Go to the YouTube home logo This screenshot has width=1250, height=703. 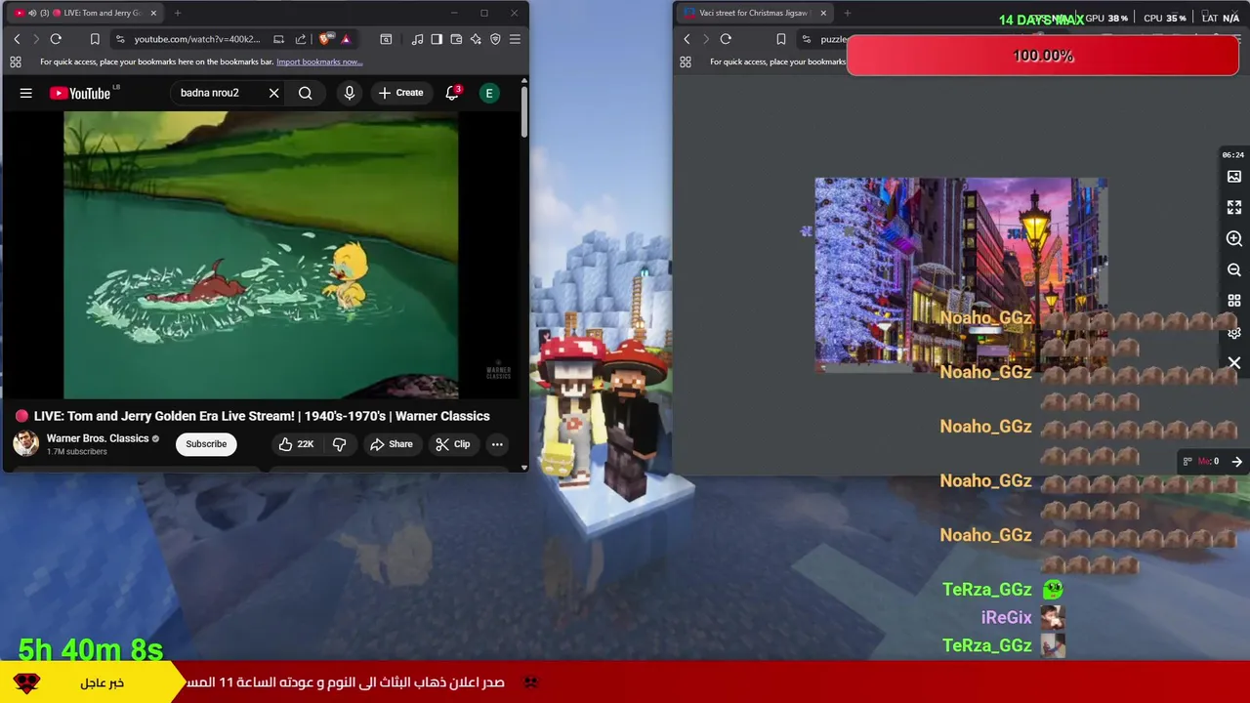coord(80,93)
